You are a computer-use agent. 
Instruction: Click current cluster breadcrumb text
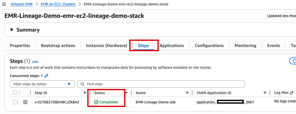(126, 4)
